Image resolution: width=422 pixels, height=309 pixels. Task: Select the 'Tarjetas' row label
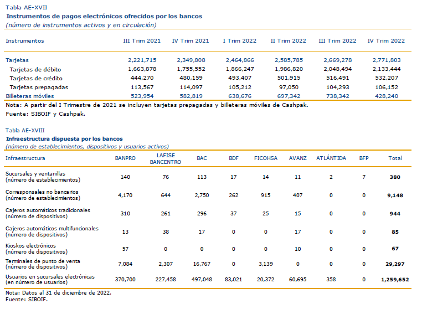17,60
